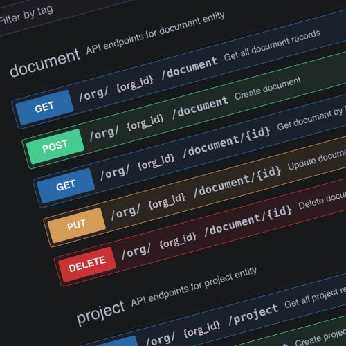Click {org_id} in the Get all project row
This screenshot has height=346, width=346.
click(202, 330)
